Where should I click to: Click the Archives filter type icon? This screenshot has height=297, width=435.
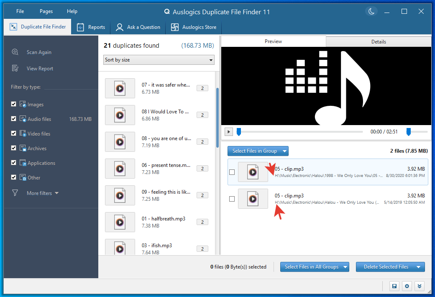(x=23, y=148)
